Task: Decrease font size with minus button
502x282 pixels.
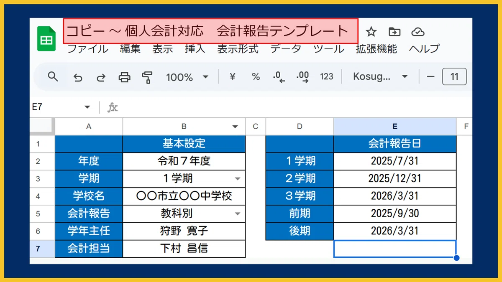Action: point(431,77)
